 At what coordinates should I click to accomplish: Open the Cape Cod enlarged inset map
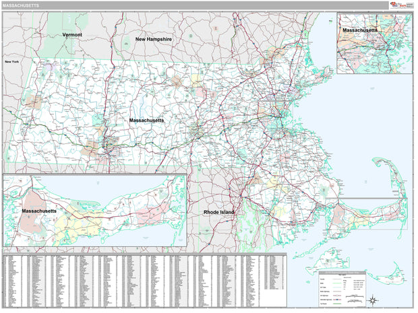click(x=94, y=210)
